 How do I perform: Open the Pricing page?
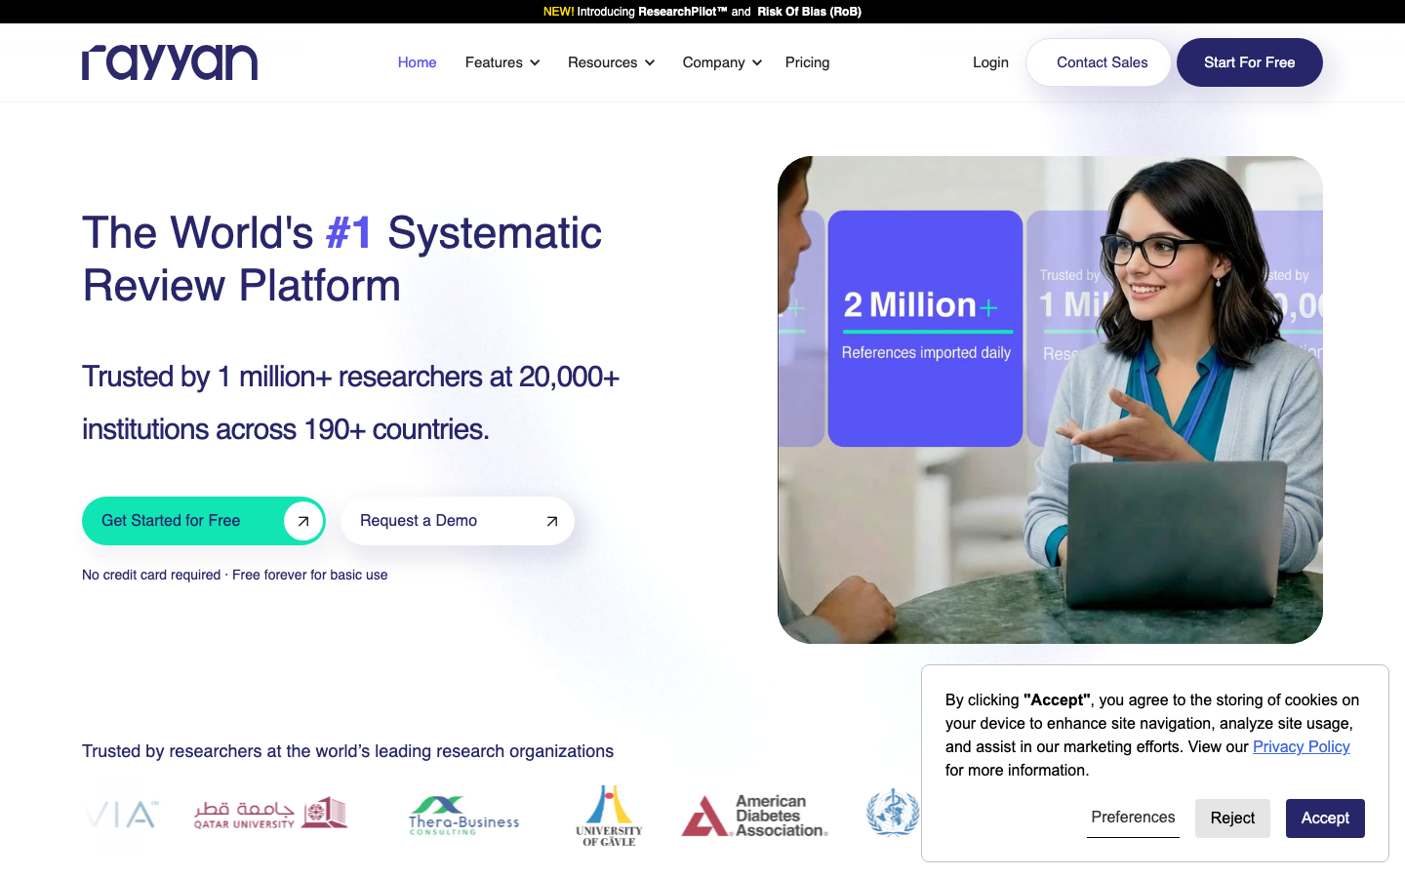pos(808,62)
